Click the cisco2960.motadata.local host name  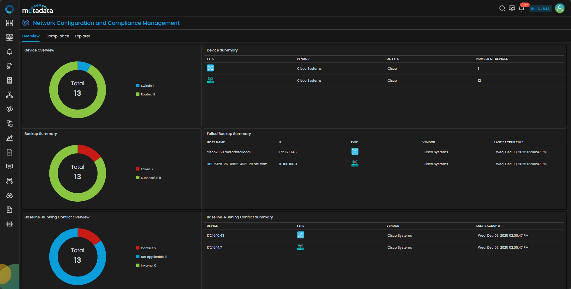coord(229,152)
